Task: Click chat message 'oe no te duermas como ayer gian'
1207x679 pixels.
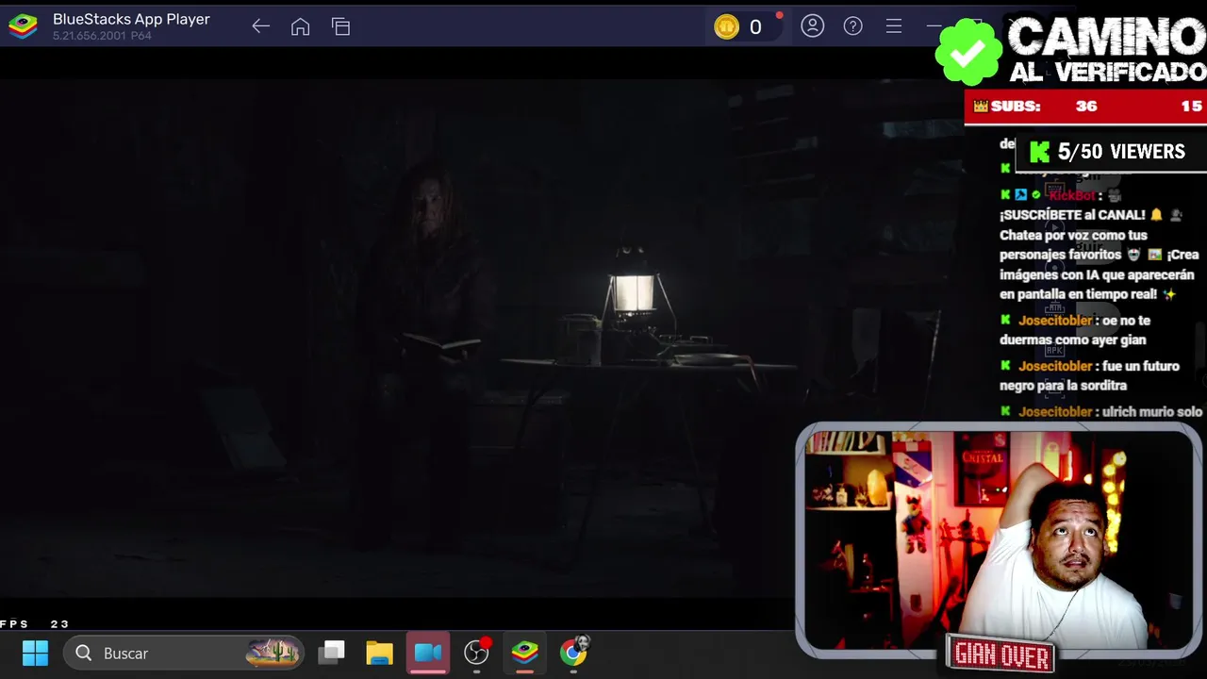Action: point(1075,330)
